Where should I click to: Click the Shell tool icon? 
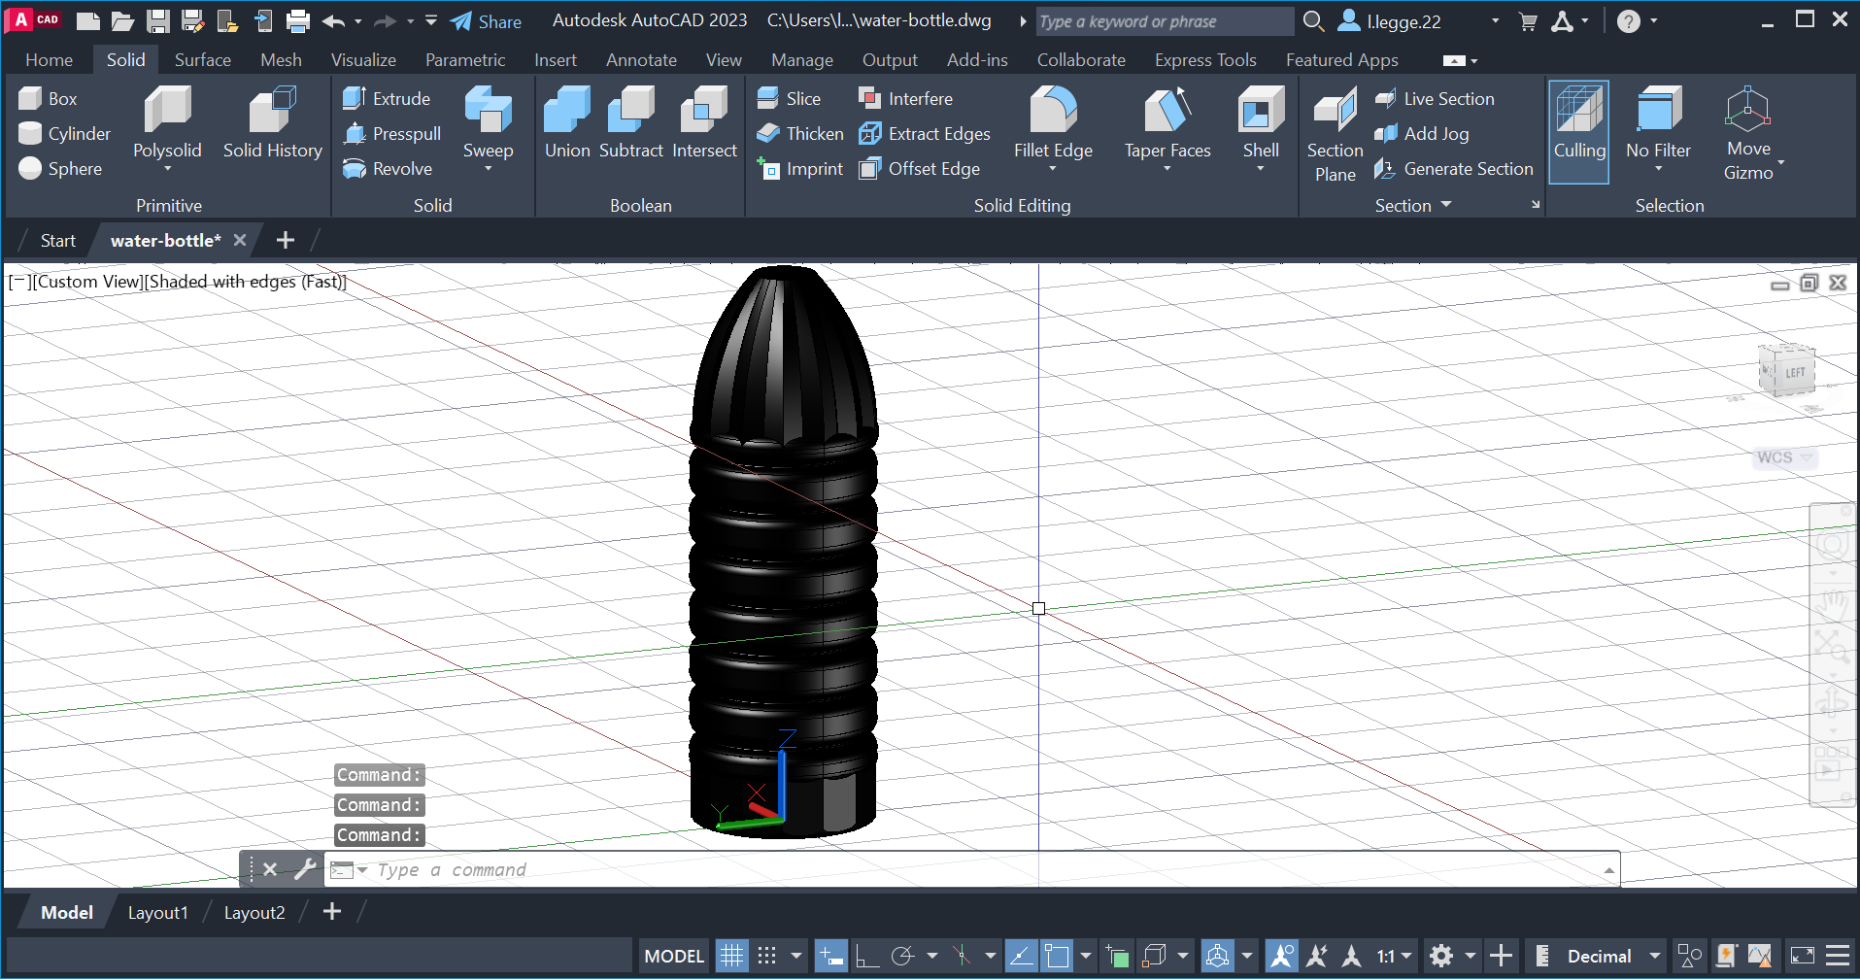click(1261, 109)
